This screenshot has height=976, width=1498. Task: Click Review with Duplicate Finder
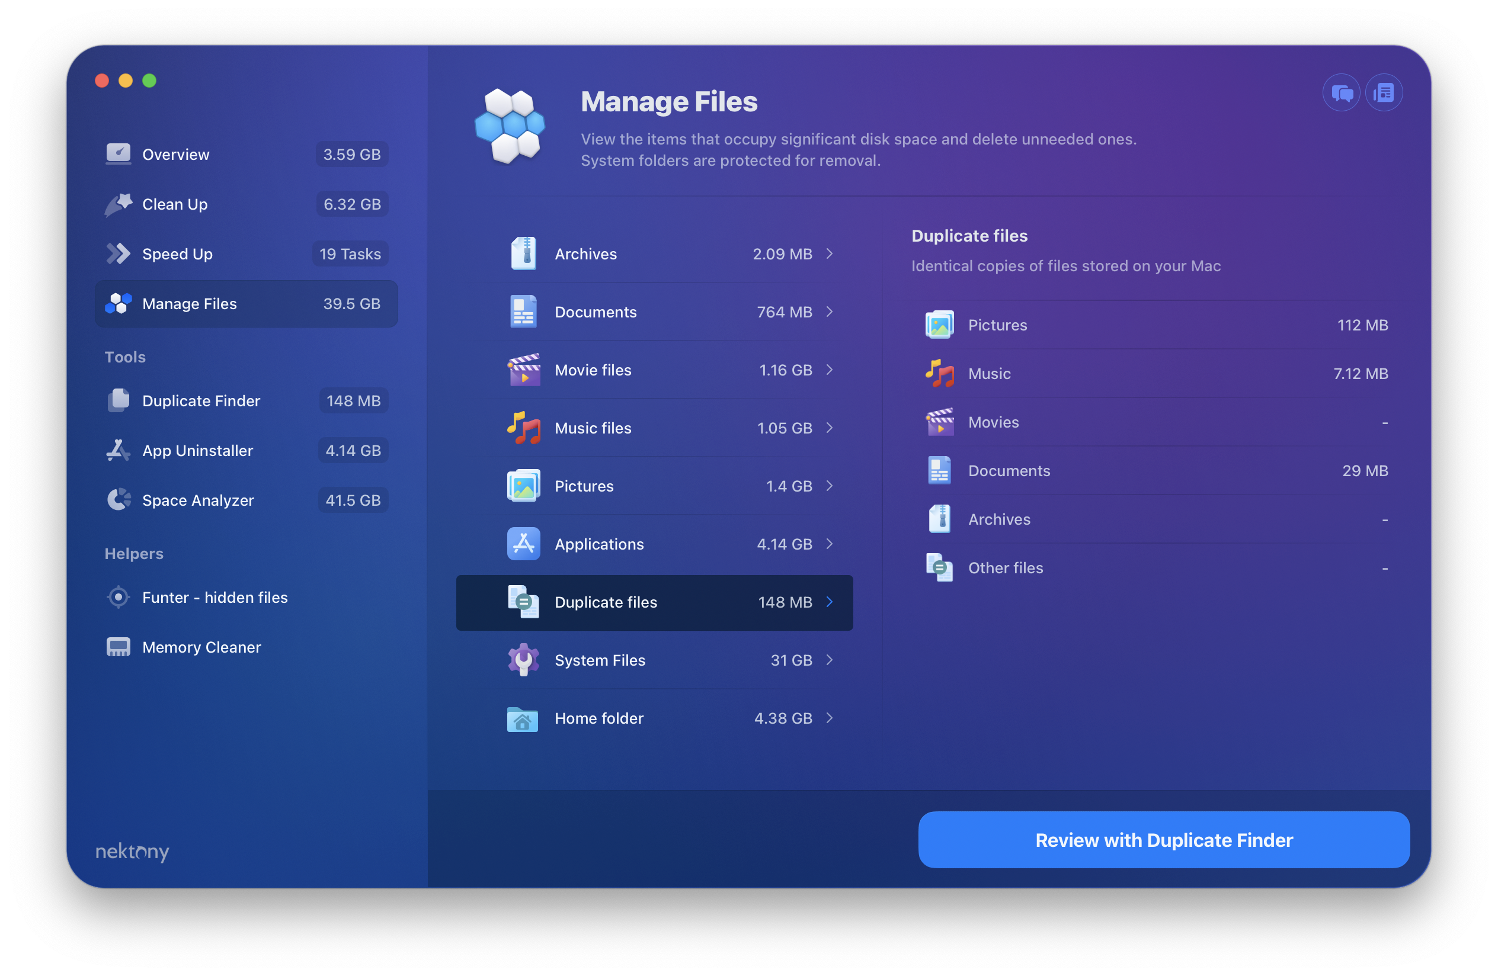[x=1163, y=840]
